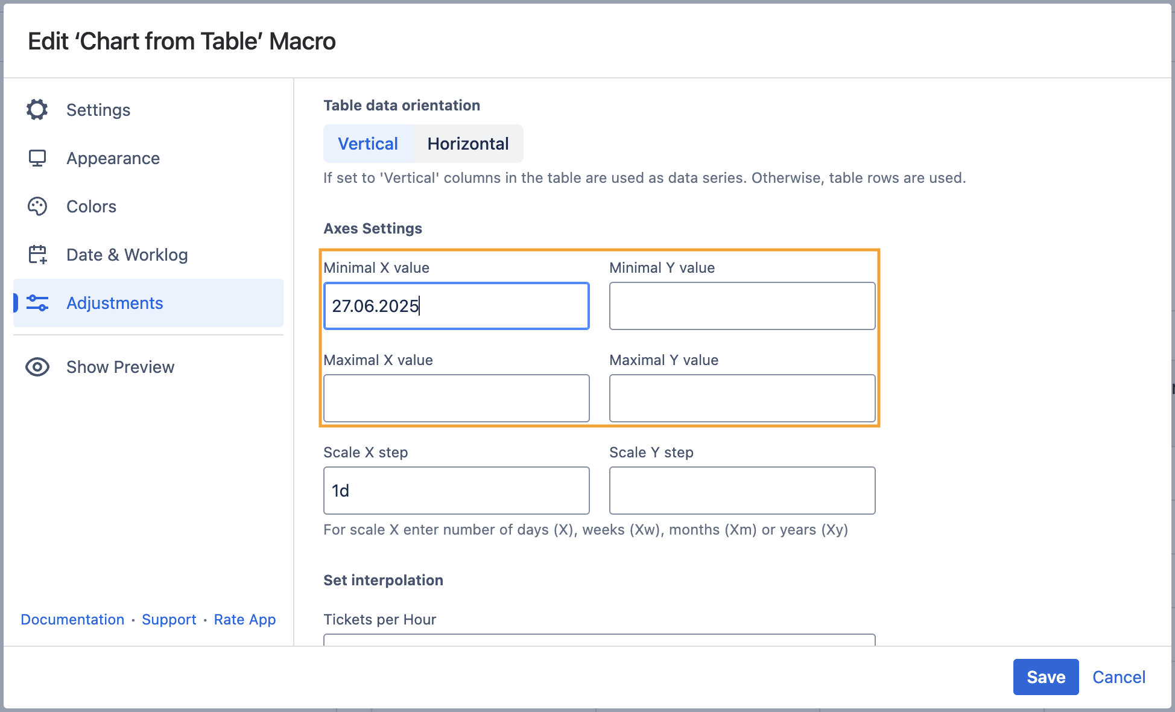Click the Rate App link
This screenshot has width=1175, height=712.
pyautogui.click(x=245, y=620)
